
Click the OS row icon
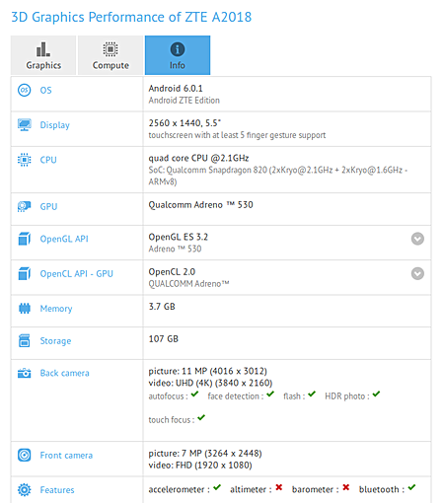pyautogui.click(x=24, y=90)
